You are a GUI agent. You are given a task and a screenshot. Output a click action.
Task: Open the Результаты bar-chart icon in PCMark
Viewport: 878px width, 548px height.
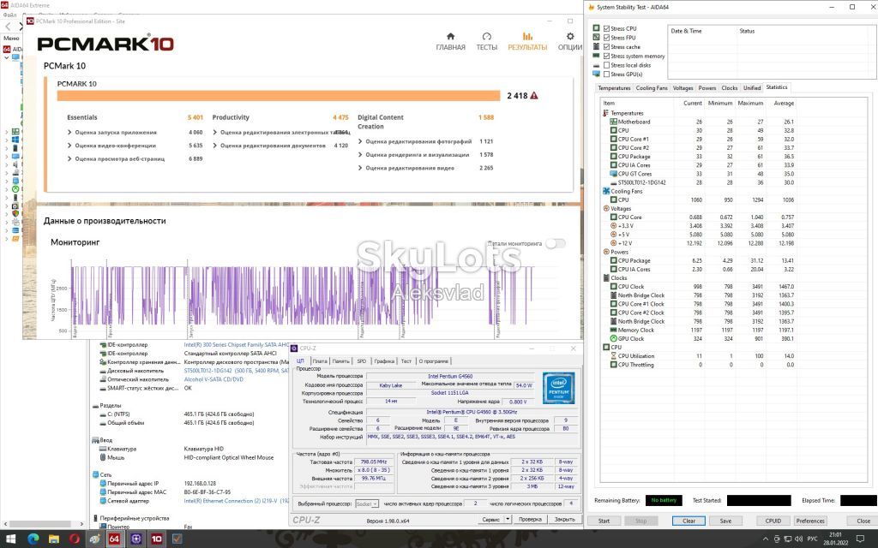click(527, 37)
